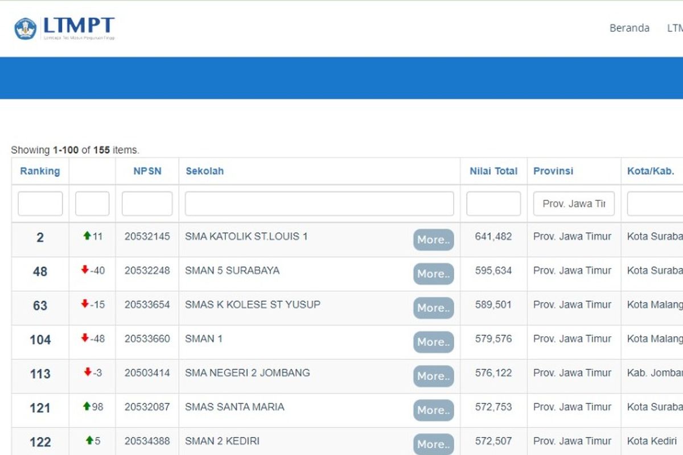Show more details for SMAS Santa Maria
This screenshot has width=683, height=455.
tap(433, 411)
